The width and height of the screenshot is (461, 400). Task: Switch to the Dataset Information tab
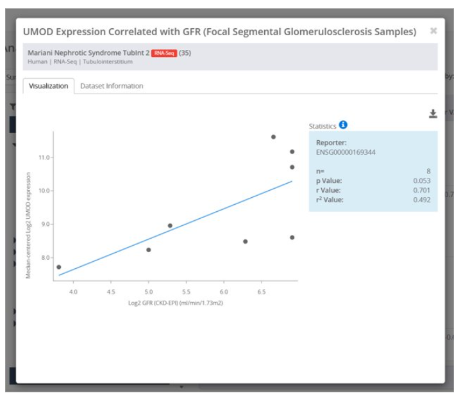click(112, 86)
